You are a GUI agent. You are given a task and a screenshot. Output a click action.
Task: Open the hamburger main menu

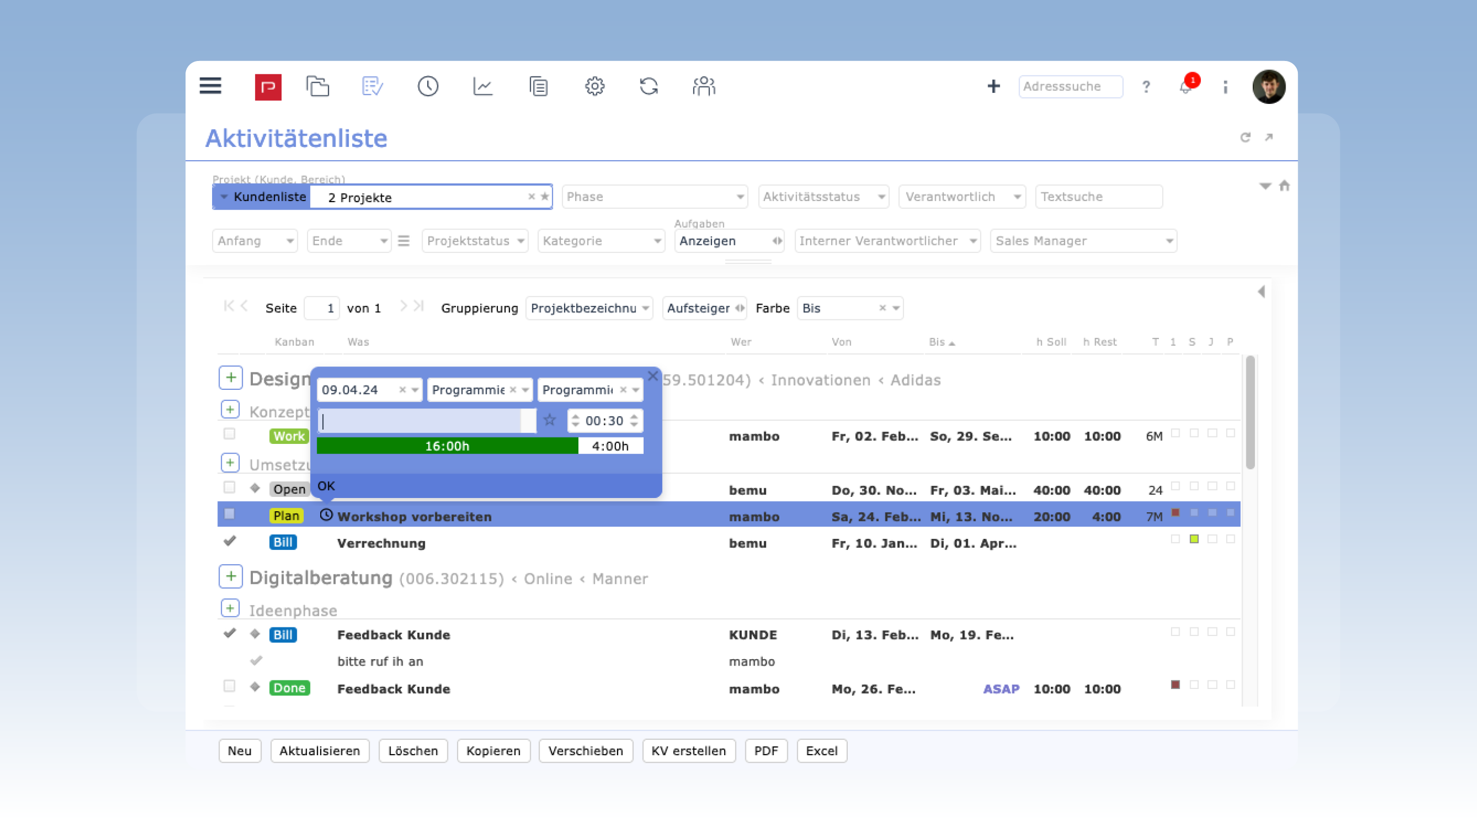point(210,86)
